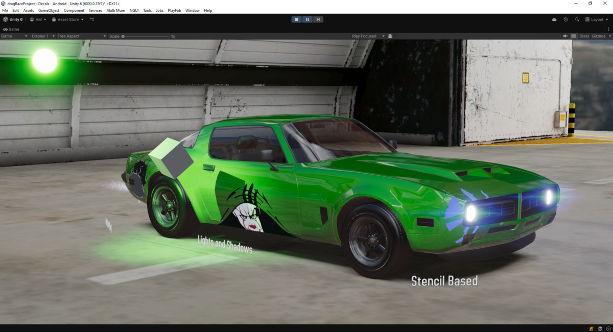The width and height of the screenshot is (613, 332).
Task: Minimize the Unity editor window
Action: pos(576,4)
